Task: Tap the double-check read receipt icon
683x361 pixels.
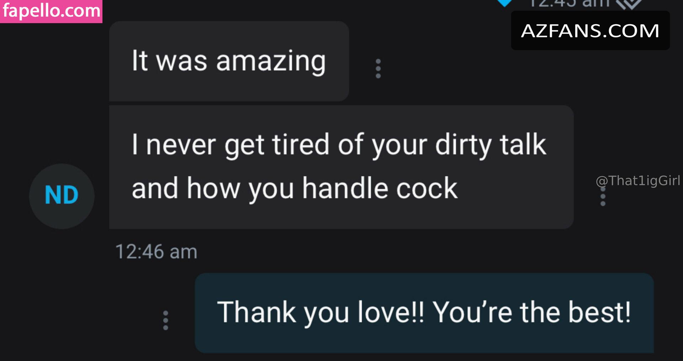Action: pos(629,4)
